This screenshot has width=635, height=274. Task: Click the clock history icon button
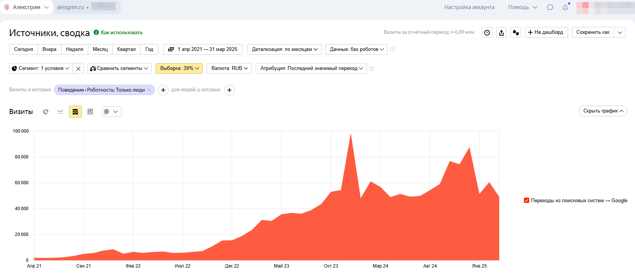(487, 32)
